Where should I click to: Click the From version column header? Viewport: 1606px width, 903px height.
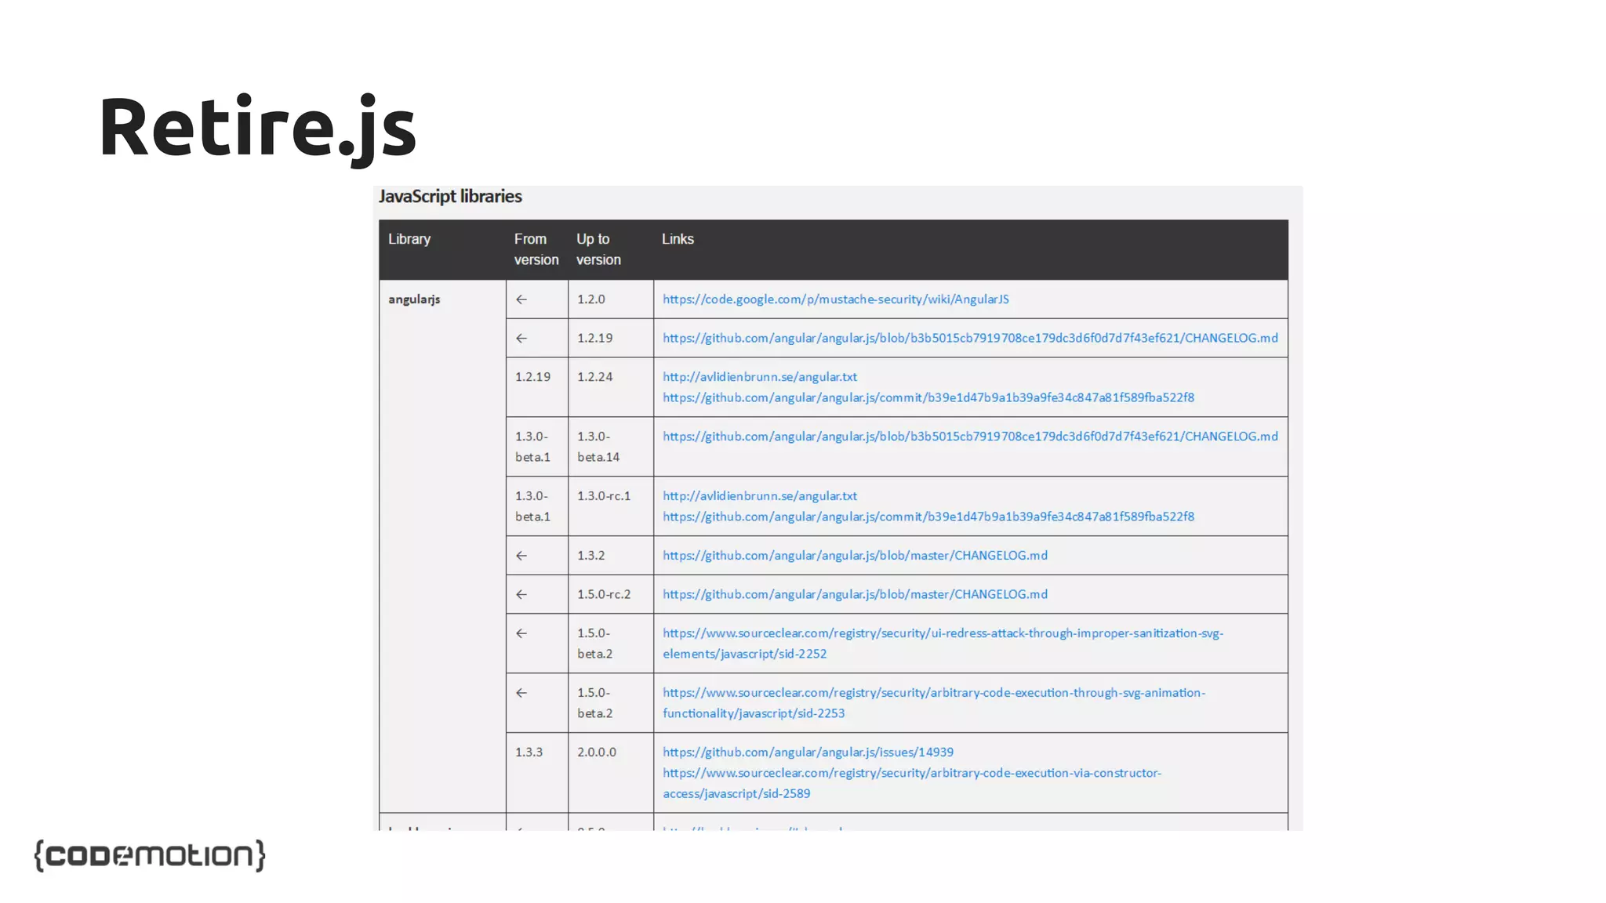point(536,249)
